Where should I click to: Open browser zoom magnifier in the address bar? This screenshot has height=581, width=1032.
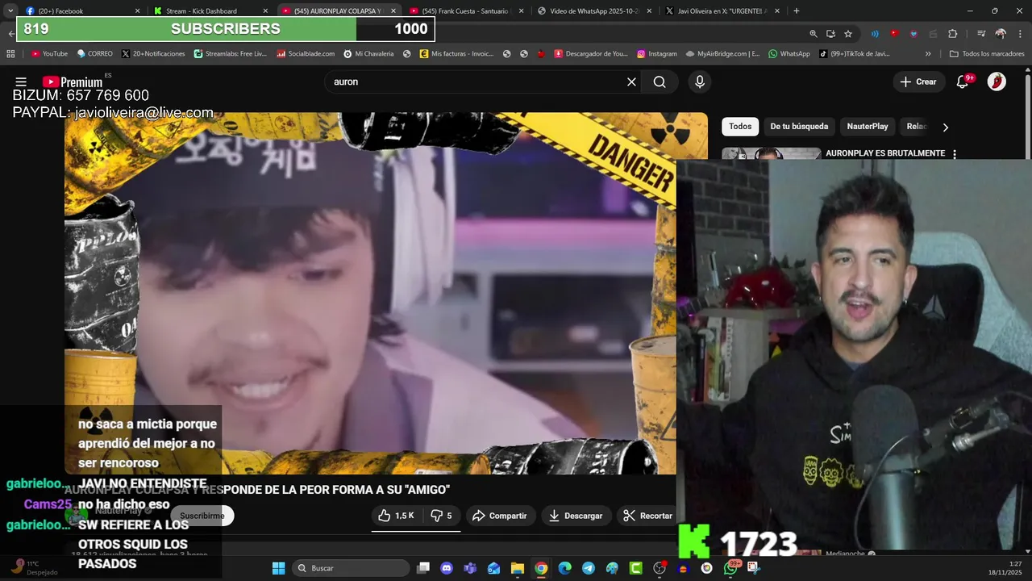[814, 34]
